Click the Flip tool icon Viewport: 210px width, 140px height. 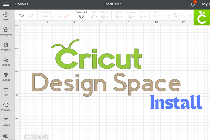coord(141,17)
